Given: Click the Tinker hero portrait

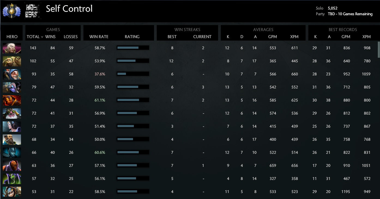Looking at the screenshot, I should pos(12,87).
